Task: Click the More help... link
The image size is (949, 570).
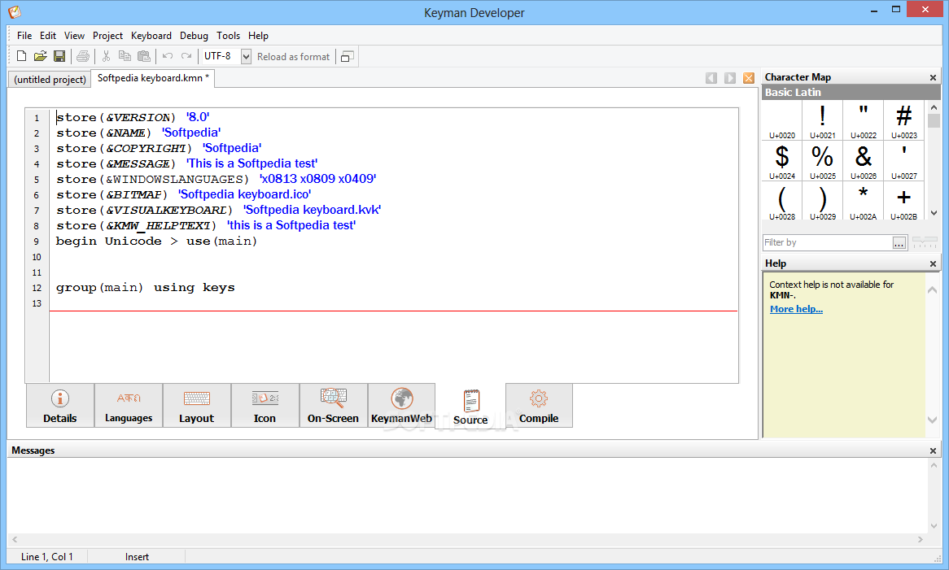Action: coord(796,309)
